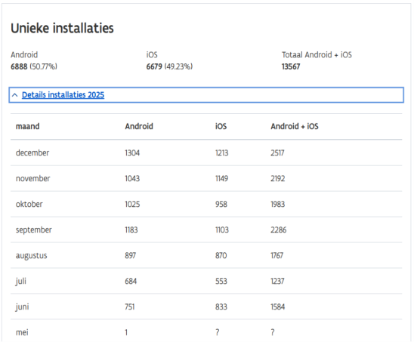Select juli iOS value 553

pos(221,281)
